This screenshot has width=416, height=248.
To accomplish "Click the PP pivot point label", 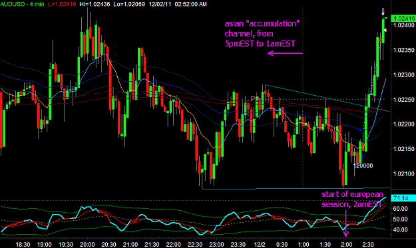I will point(255,98).
